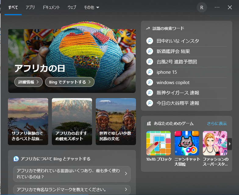Click chevron on the landmarks question
The height and width of the screenshot is (195, 239).
pyautogui.click(x=126, y=189)
